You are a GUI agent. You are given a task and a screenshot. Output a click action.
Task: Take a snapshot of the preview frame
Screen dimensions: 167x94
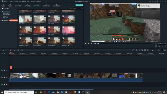159,46
